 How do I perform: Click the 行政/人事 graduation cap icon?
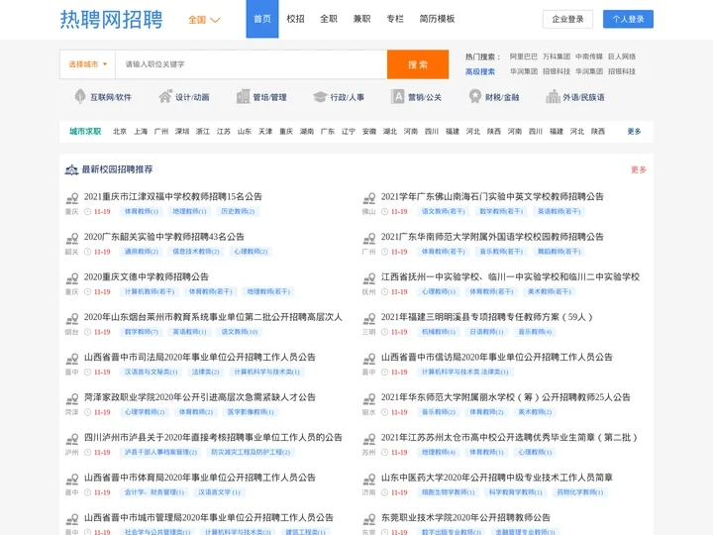coord(320,96)
